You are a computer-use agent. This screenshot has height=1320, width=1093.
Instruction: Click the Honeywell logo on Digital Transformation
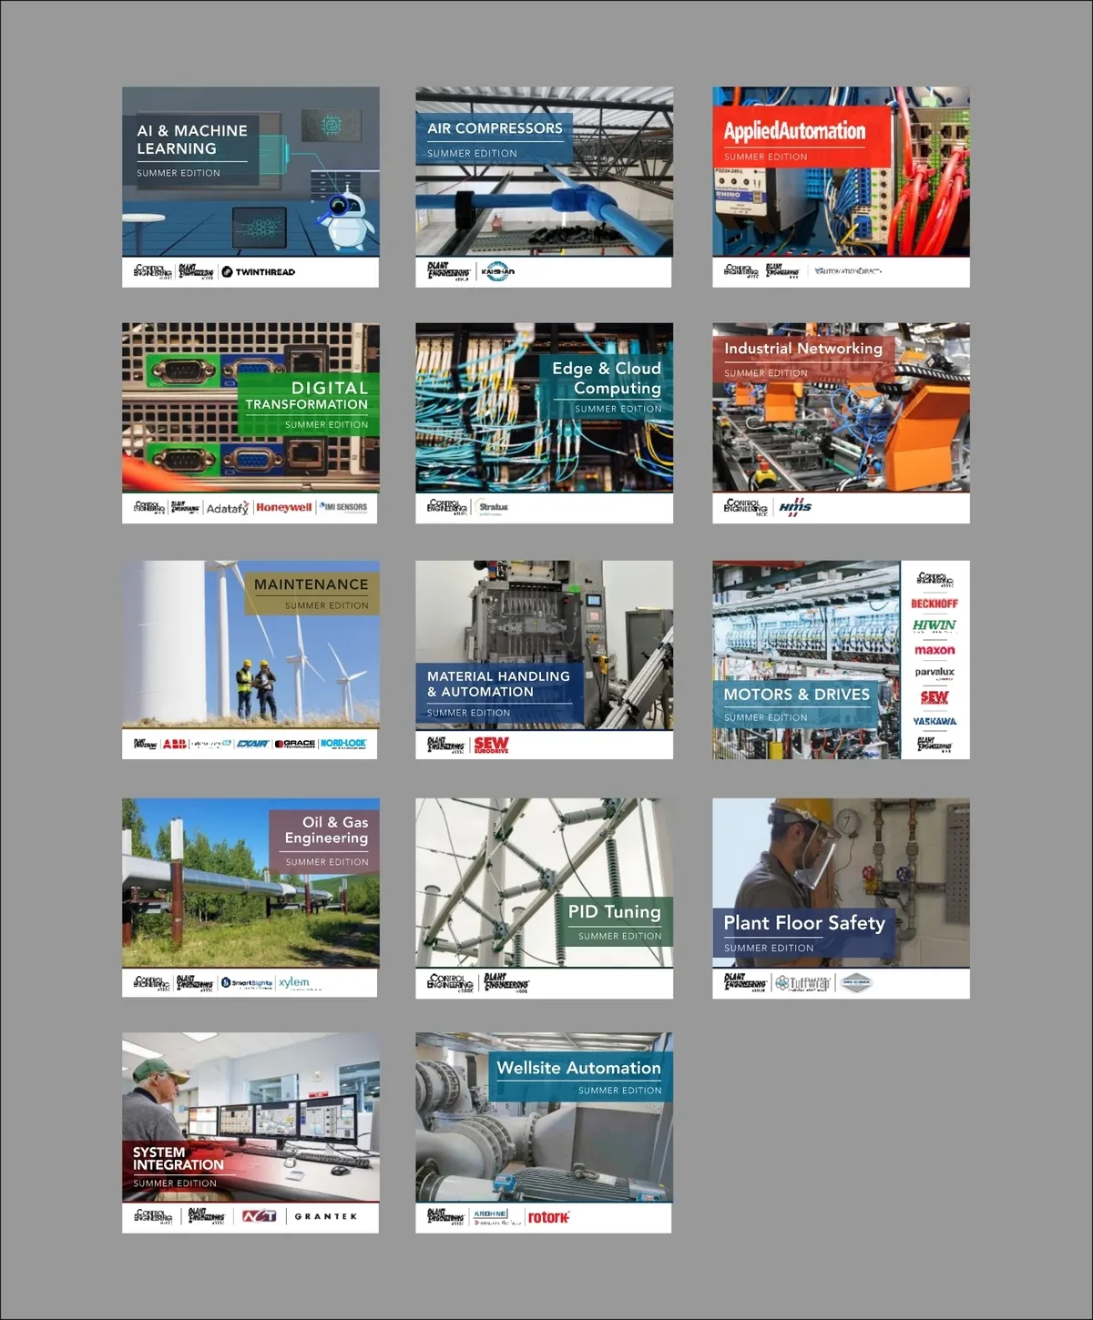pos(283,508)
